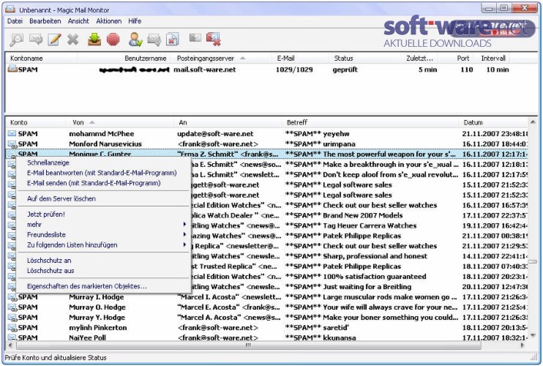The image size is (543, 366).
Task: Select subject Brand New 2007 Models
Action: pos(362,215)
